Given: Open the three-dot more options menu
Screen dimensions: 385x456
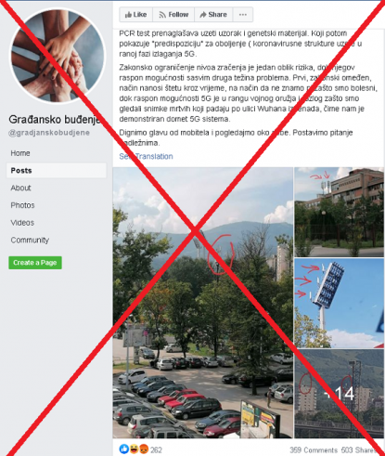Looking at the screenshot, I should (243, 15).
